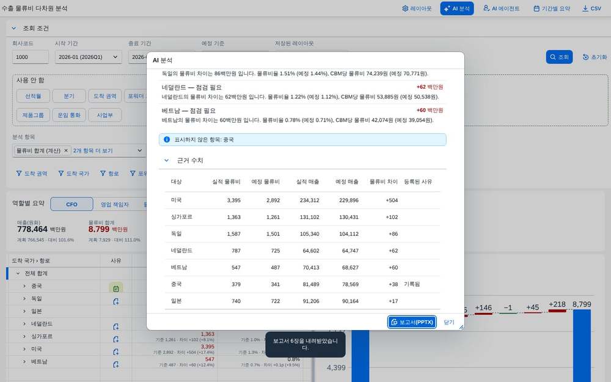Select the 분기 dimension chip
611x382 pixels.
(69, 96)
